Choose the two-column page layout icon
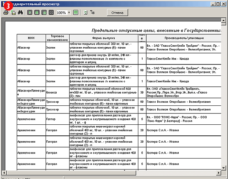 tap(44, 13)
